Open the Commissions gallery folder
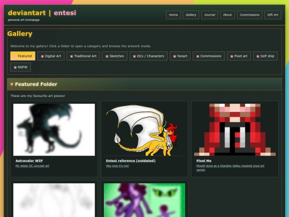The height and width of the screenshot is (217, 289). [x=209, y=56]
